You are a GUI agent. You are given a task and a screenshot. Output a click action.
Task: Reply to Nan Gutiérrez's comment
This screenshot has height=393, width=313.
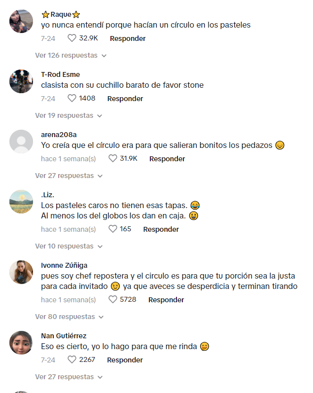(125, 360)
